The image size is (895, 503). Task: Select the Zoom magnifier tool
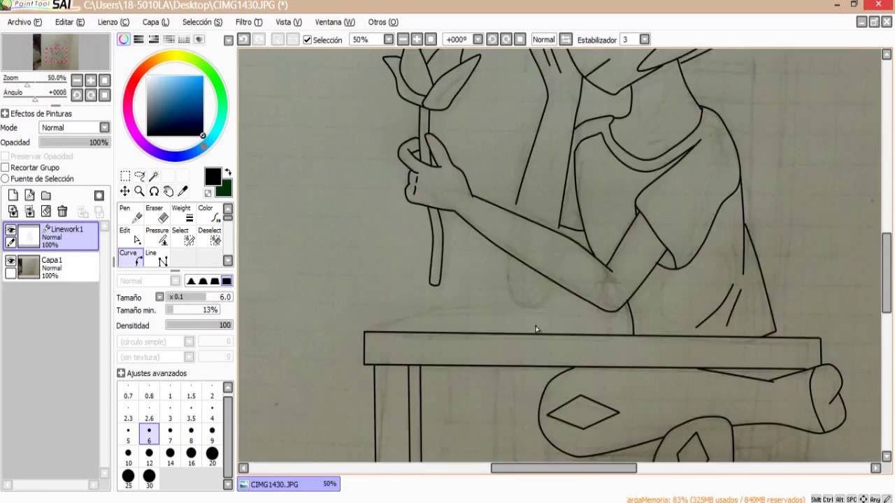(139, 191)
